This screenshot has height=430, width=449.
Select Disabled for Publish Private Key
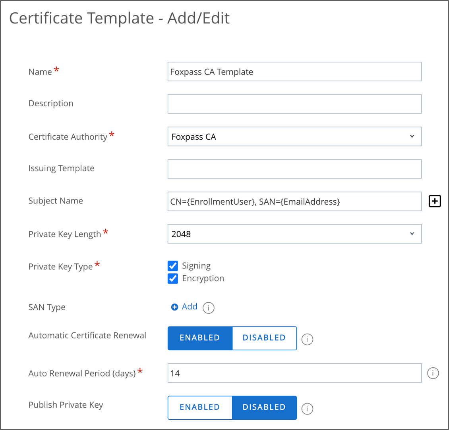click(264, 407)
